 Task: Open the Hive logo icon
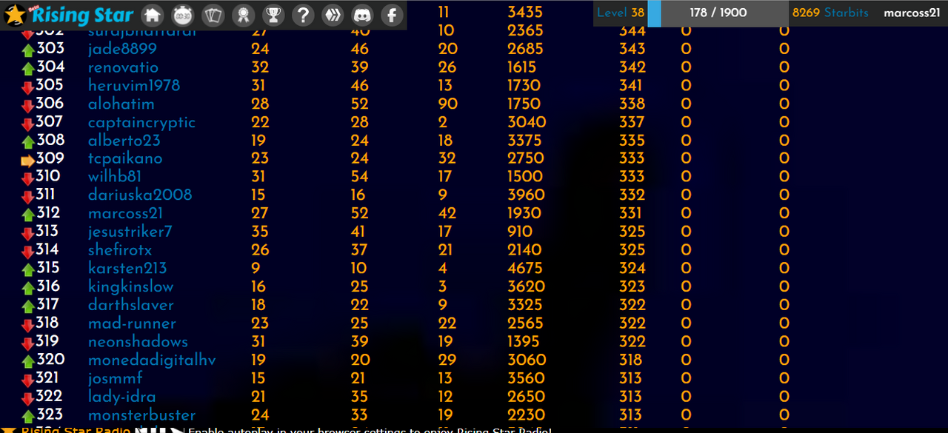[x=332, y=14]
